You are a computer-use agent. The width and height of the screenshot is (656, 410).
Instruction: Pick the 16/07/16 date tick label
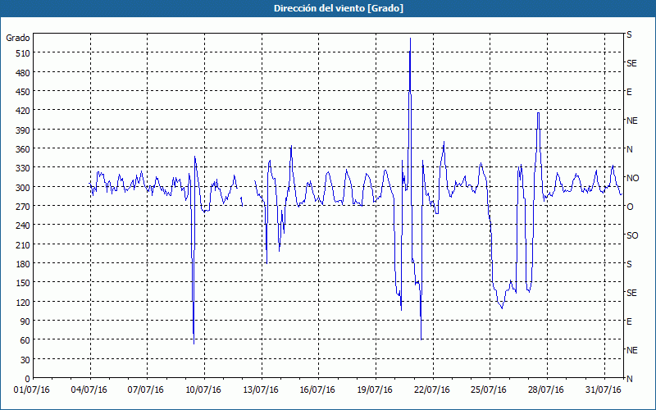pyautogui.click(x=317, y=390)
